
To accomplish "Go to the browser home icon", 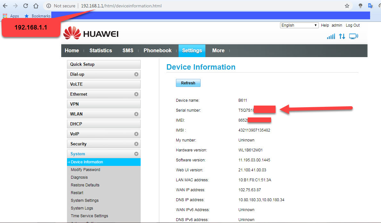I will 36,6.
